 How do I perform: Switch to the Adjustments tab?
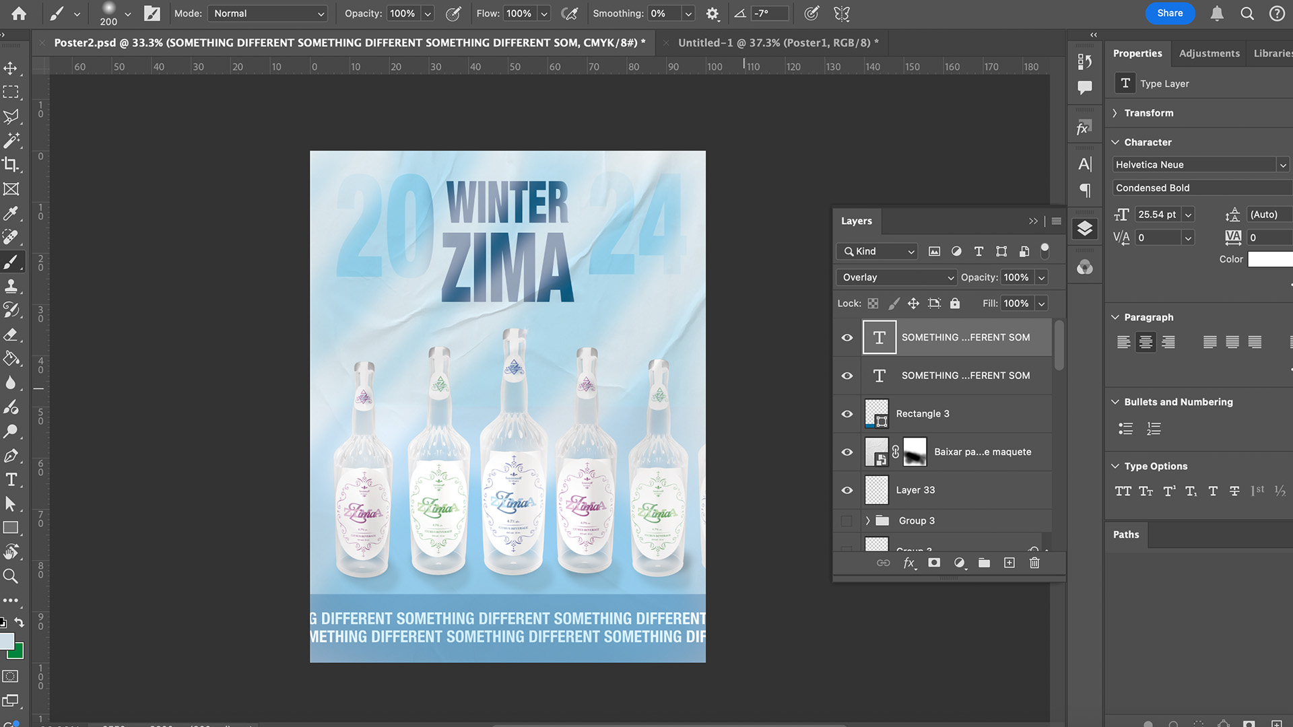tap(1209, 53)
